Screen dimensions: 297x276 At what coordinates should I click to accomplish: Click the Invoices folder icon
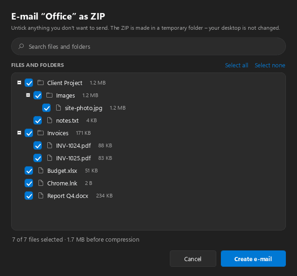point(40,133)
